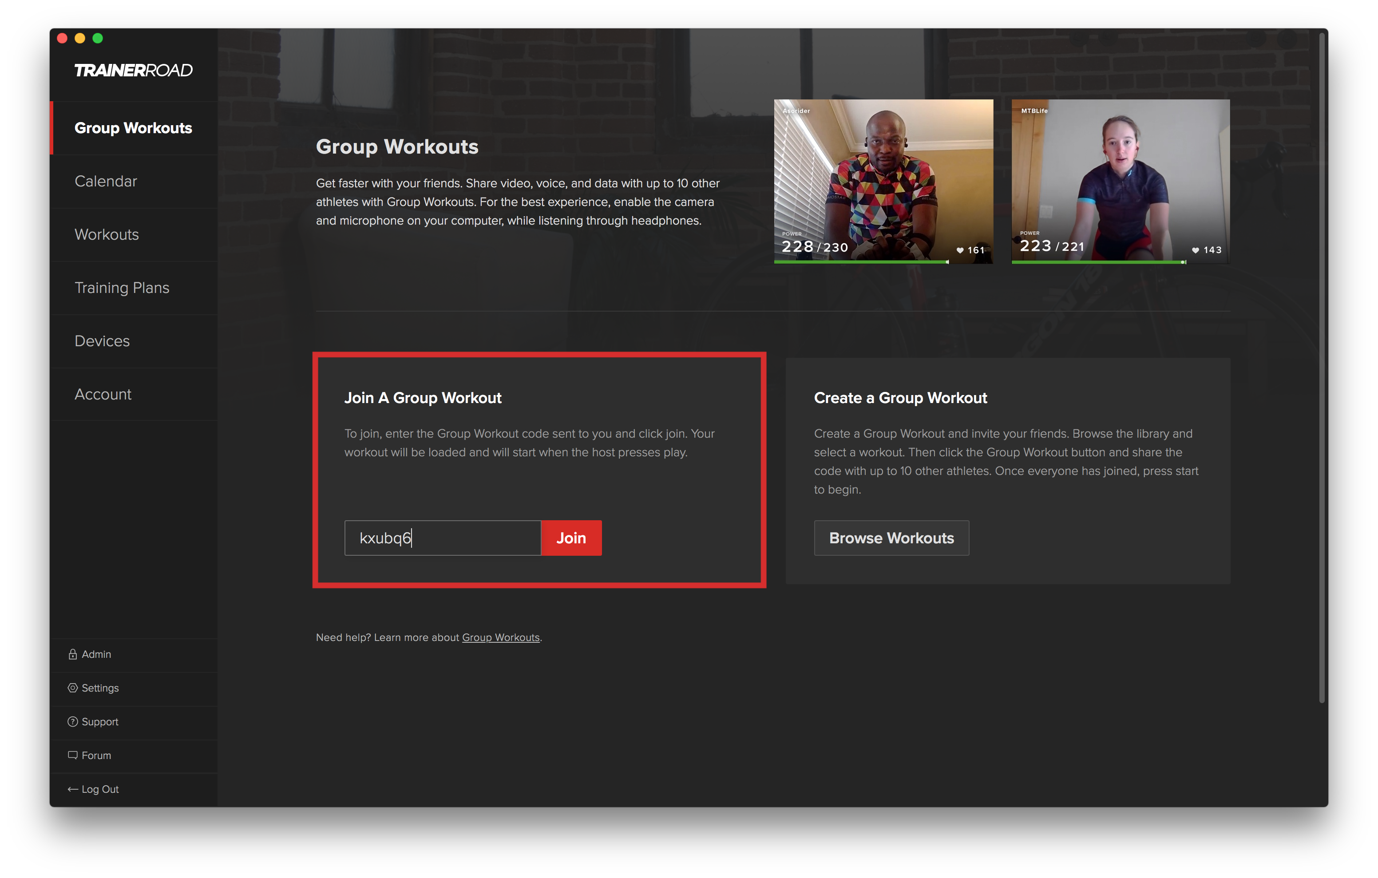The width and height of the screenshot is (1378, 878).
Task: Open the Workouts sidebar item
Action: pos(133,234)
